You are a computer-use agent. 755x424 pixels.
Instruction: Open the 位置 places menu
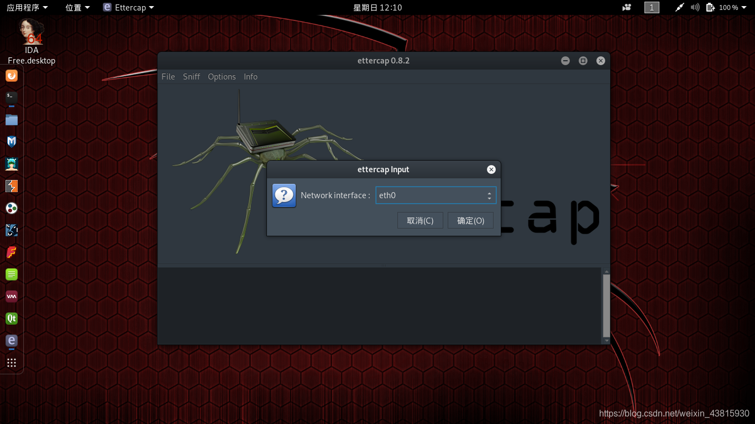(77, 7)
